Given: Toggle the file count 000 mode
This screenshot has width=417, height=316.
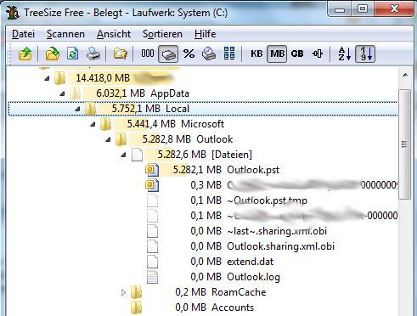Looking at the screenshot, I should tap(148, 54).
